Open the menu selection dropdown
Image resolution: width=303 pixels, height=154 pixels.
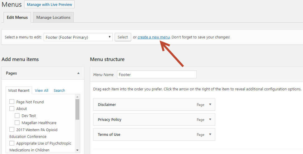point(78,37)
